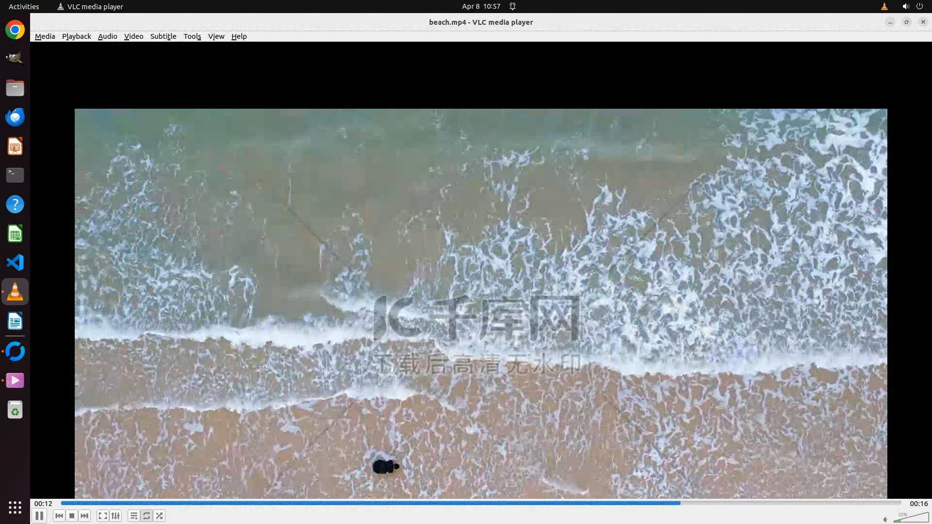Mute audio with speaker icon
932x524 pixels.
885,519
